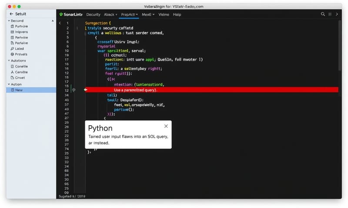The image size is (348, 208).
Task: Click the Lated item icon in sidebar
Action: [x=11, y=49]
